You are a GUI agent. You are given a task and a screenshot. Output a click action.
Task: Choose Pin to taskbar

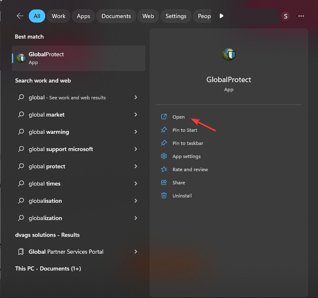click(188, 143)
